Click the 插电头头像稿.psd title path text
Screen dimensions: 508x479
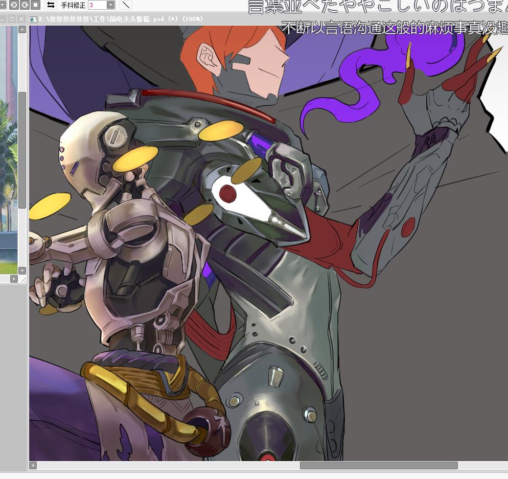(x=121, y=19)
